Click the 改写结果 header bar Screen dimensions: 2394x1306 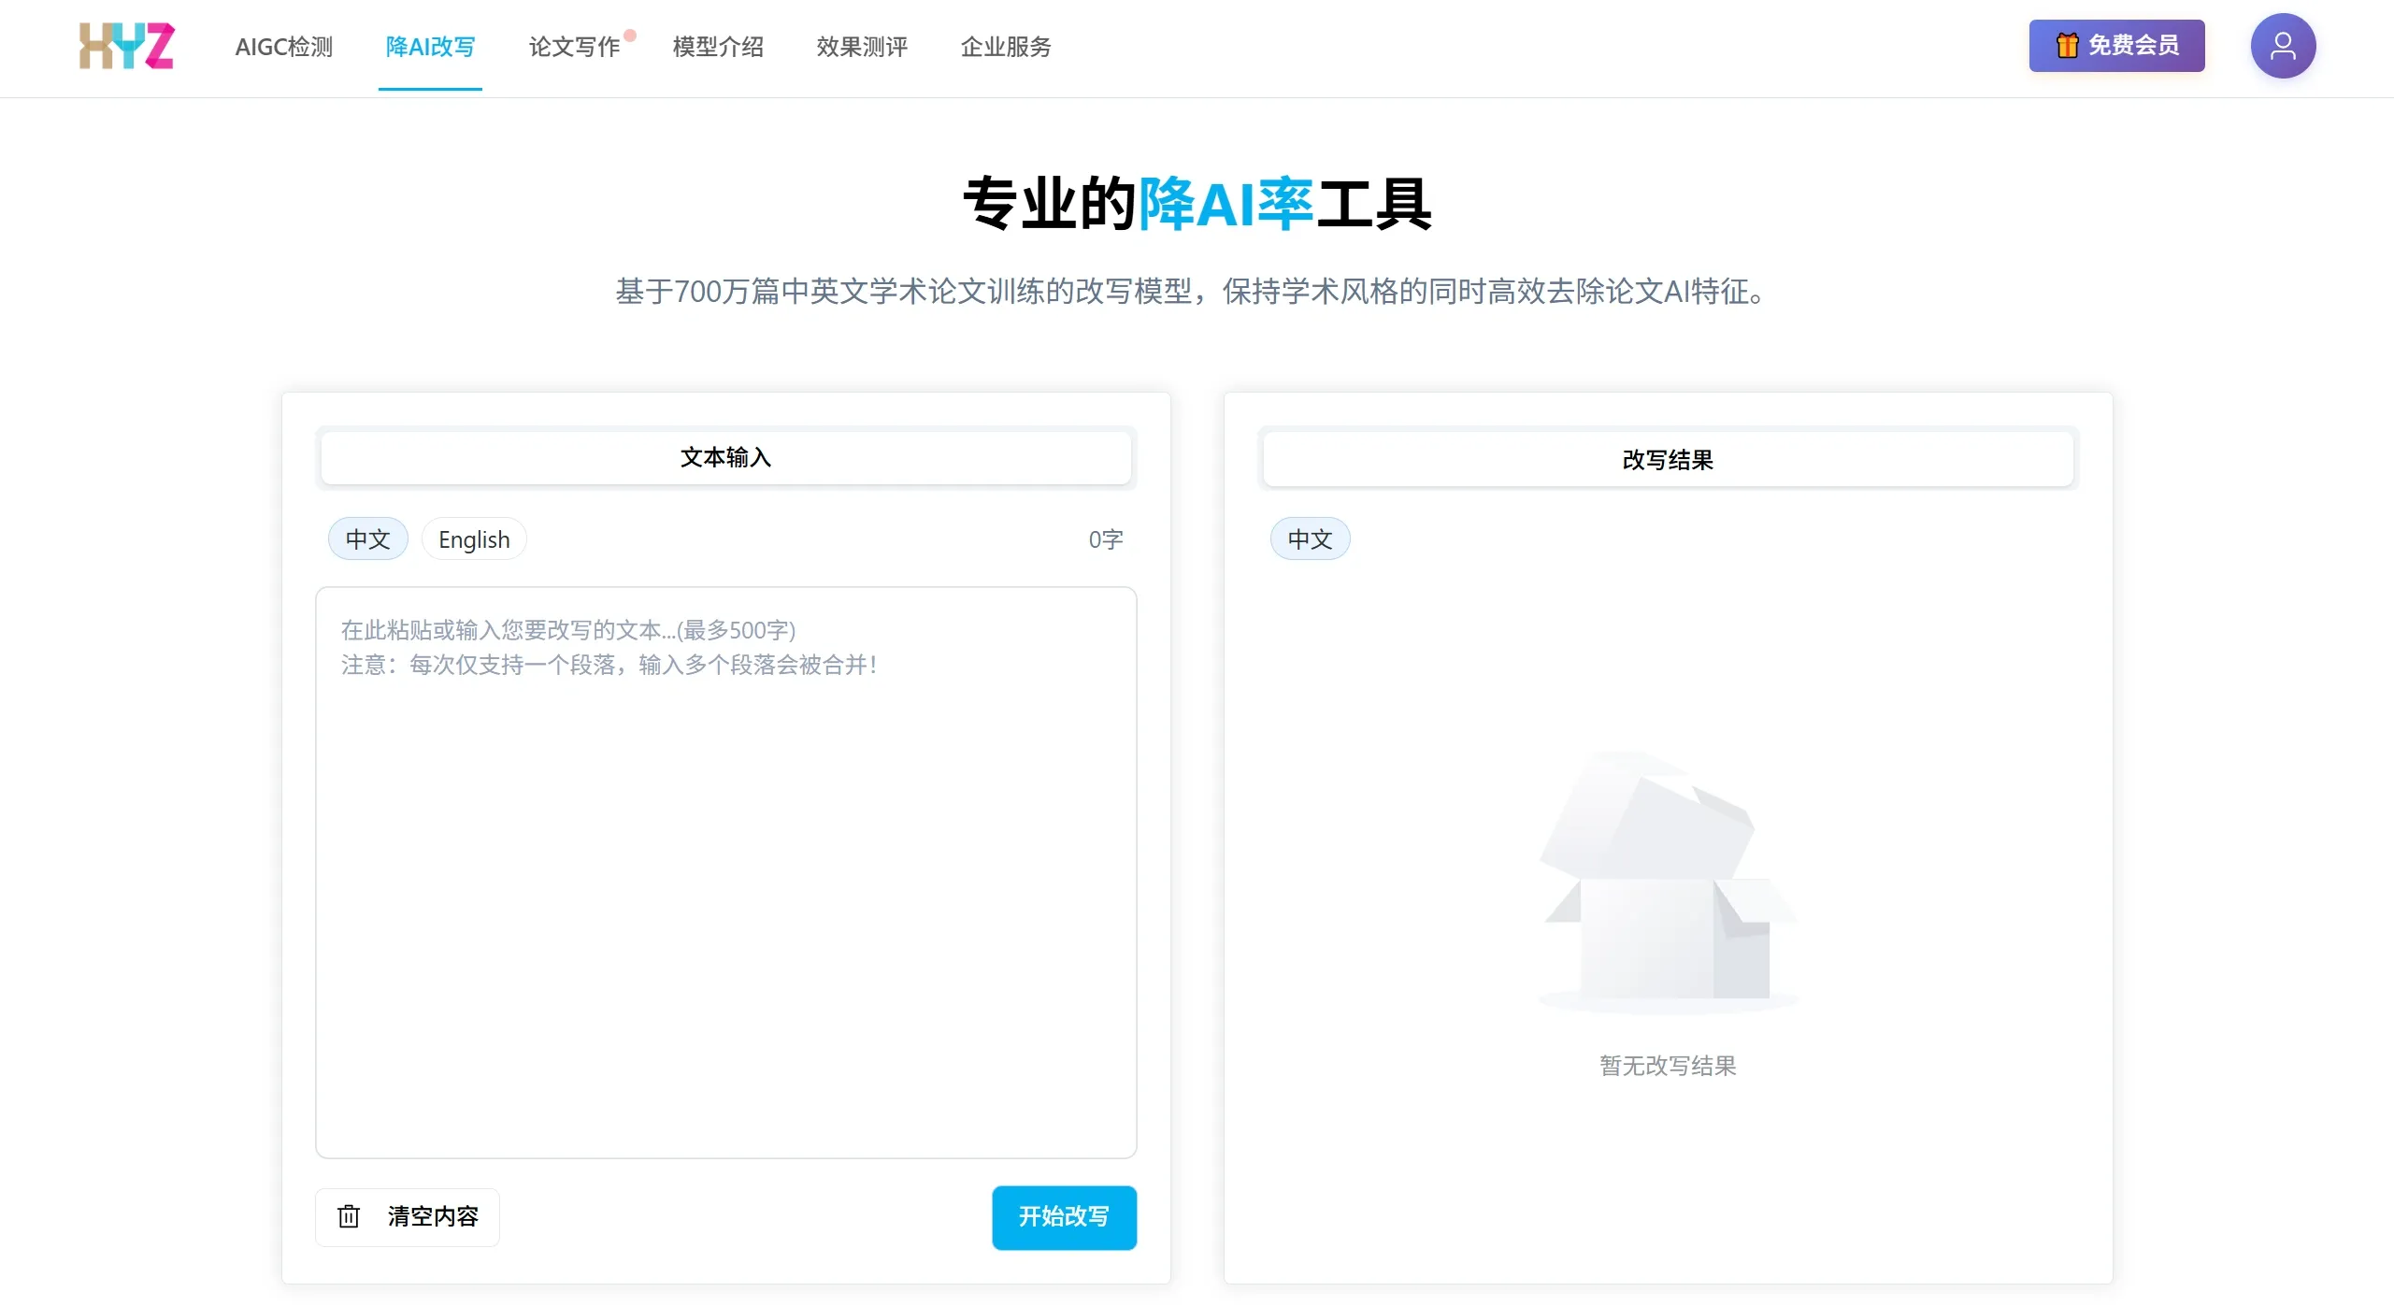(1668, 459)
